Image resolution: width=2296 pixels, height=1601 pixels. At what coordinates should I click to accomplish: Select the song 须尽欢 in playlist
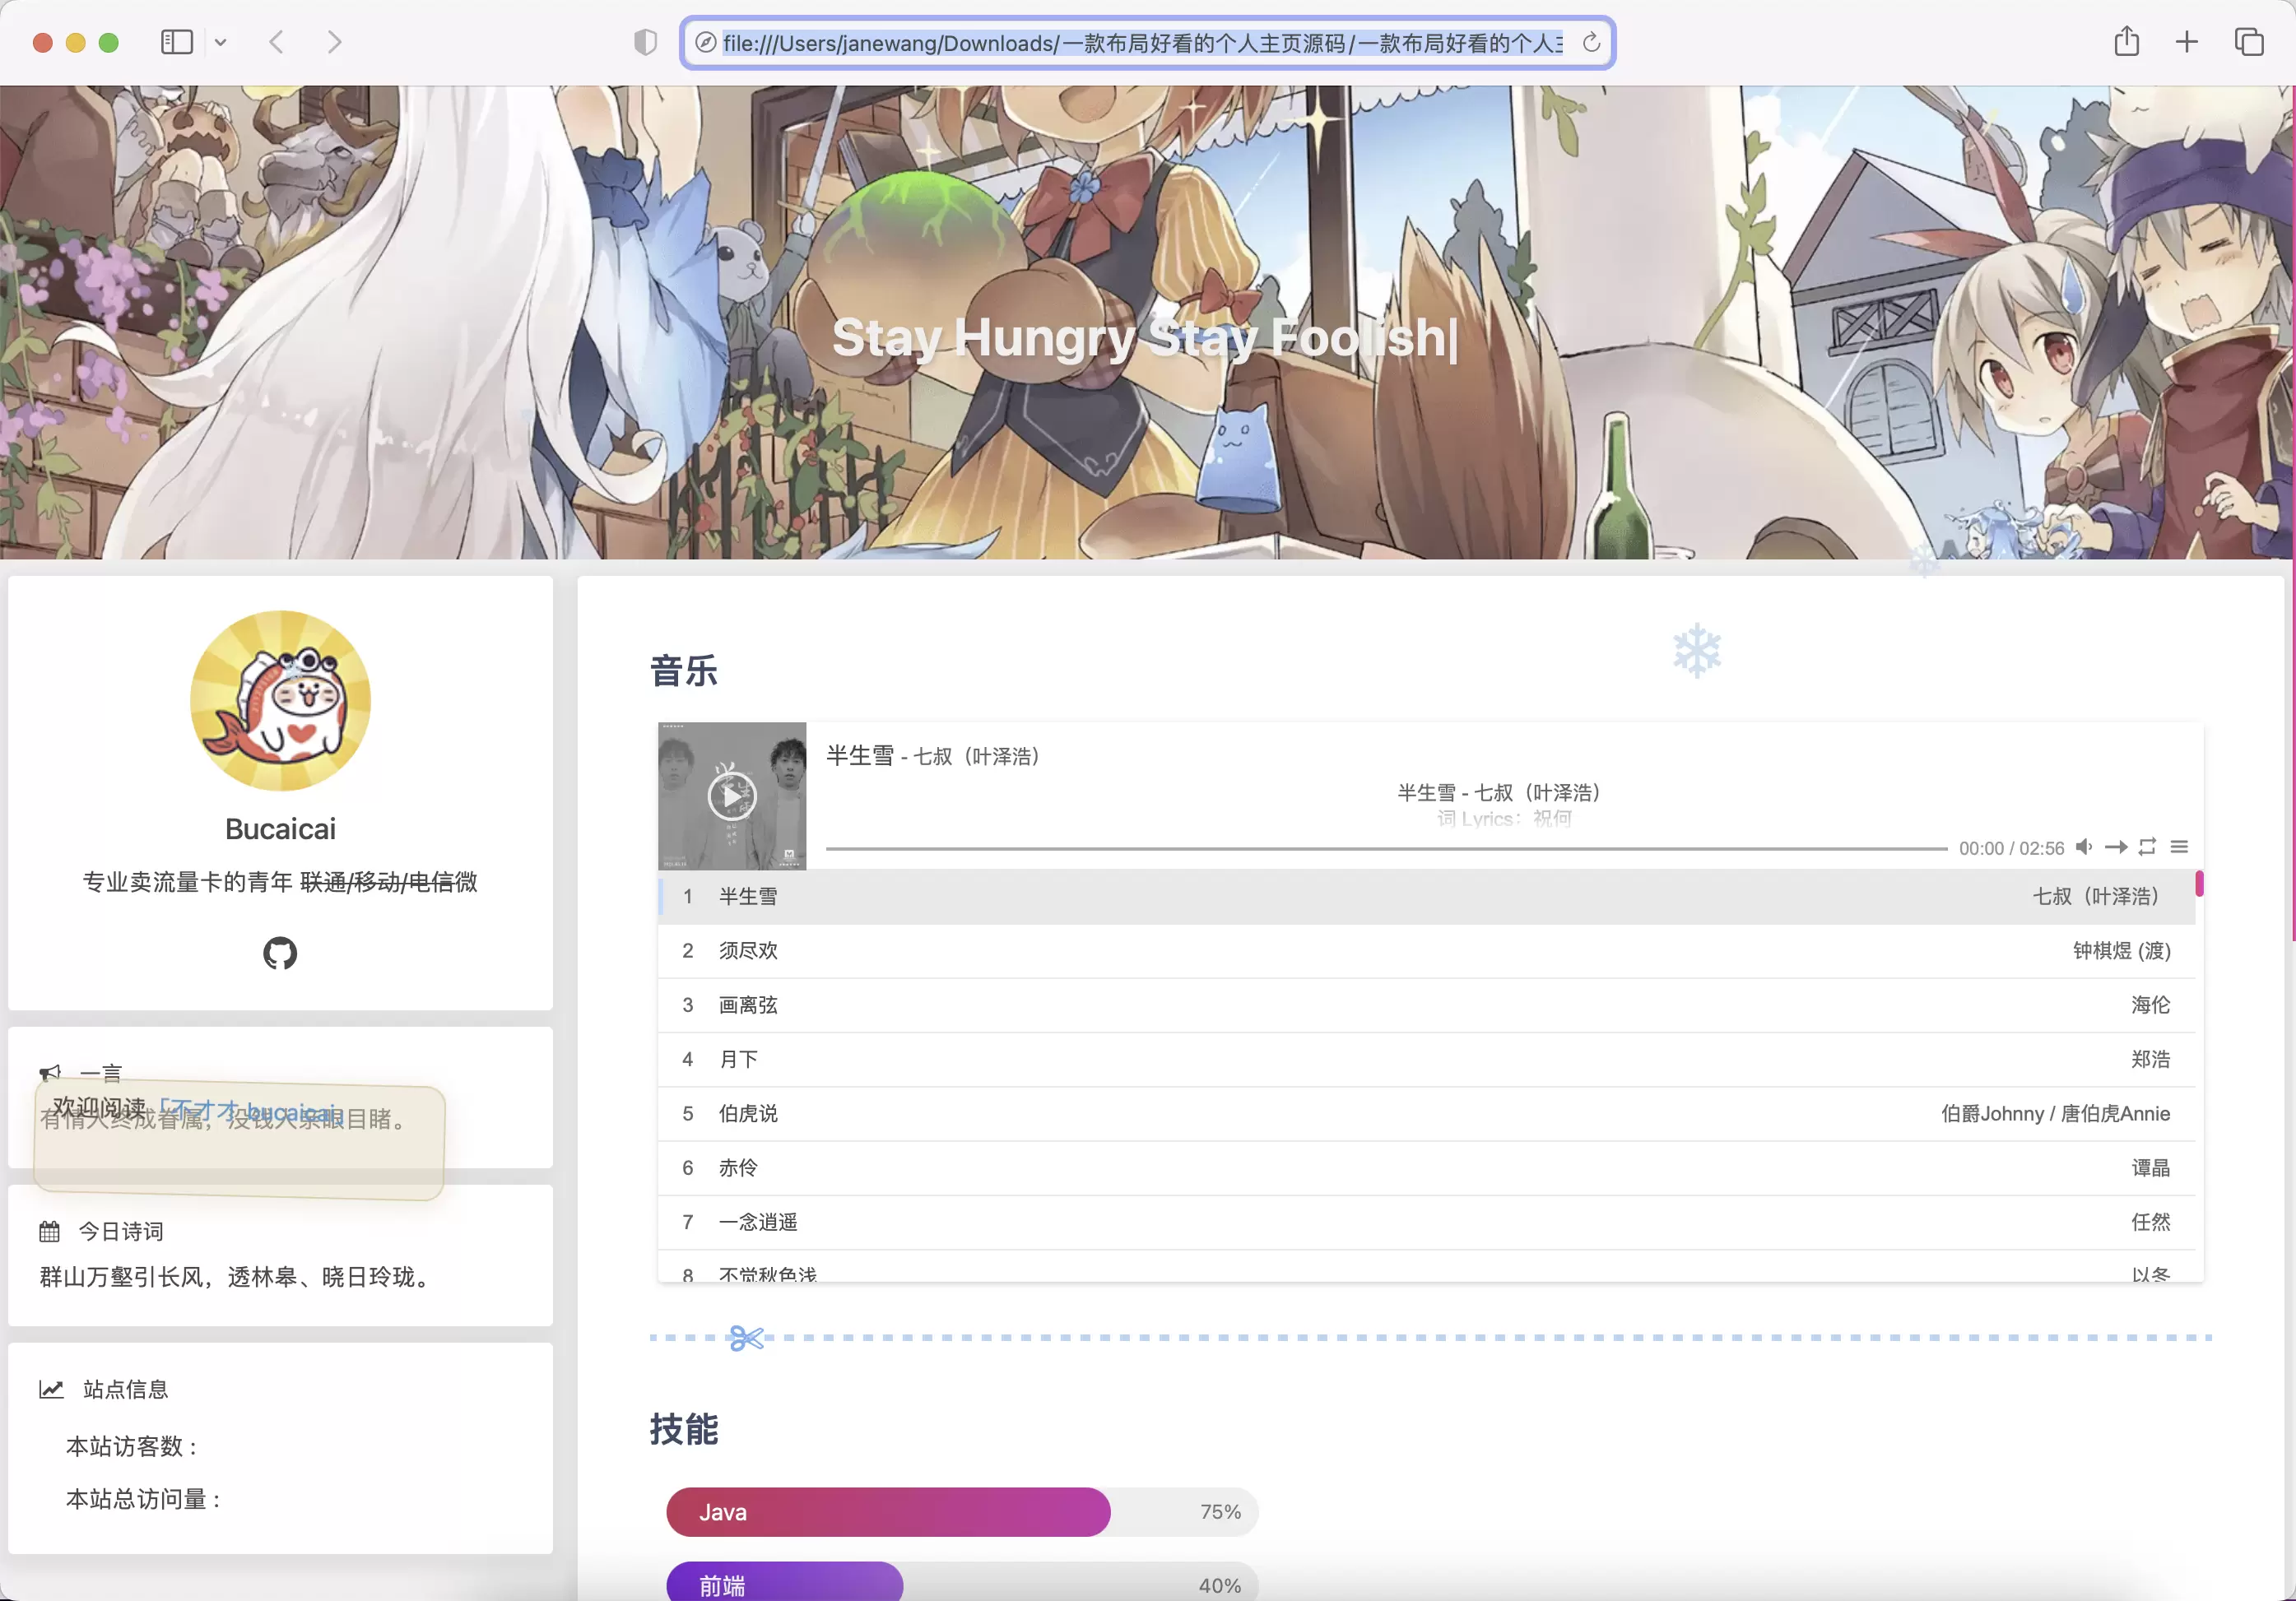pyautogui.click(x=1426, y=950)
